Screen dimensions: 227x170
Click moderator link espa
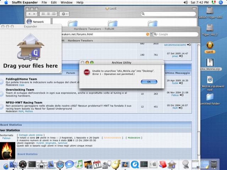pos(22,85)
